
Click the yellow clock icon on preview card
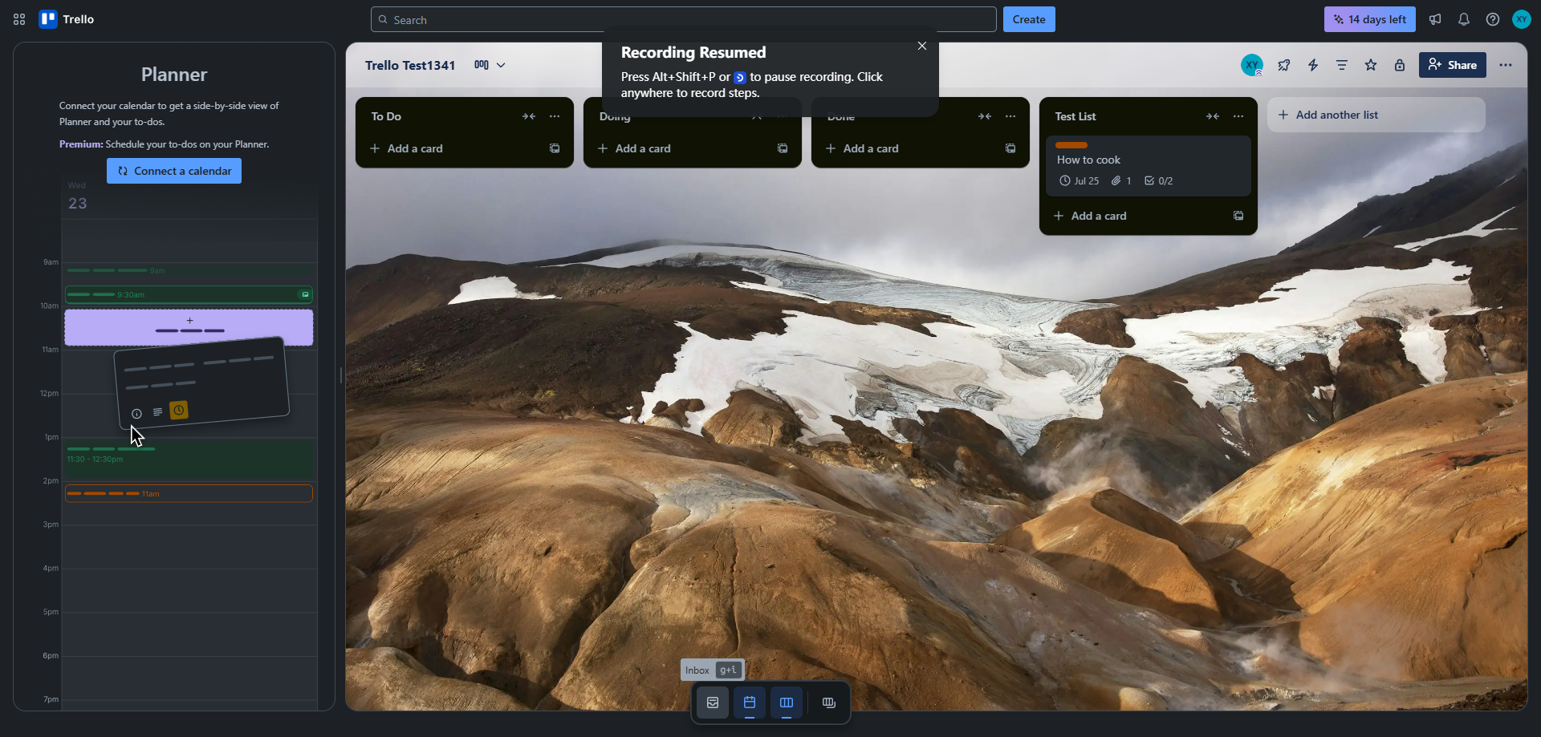(179, 410)
